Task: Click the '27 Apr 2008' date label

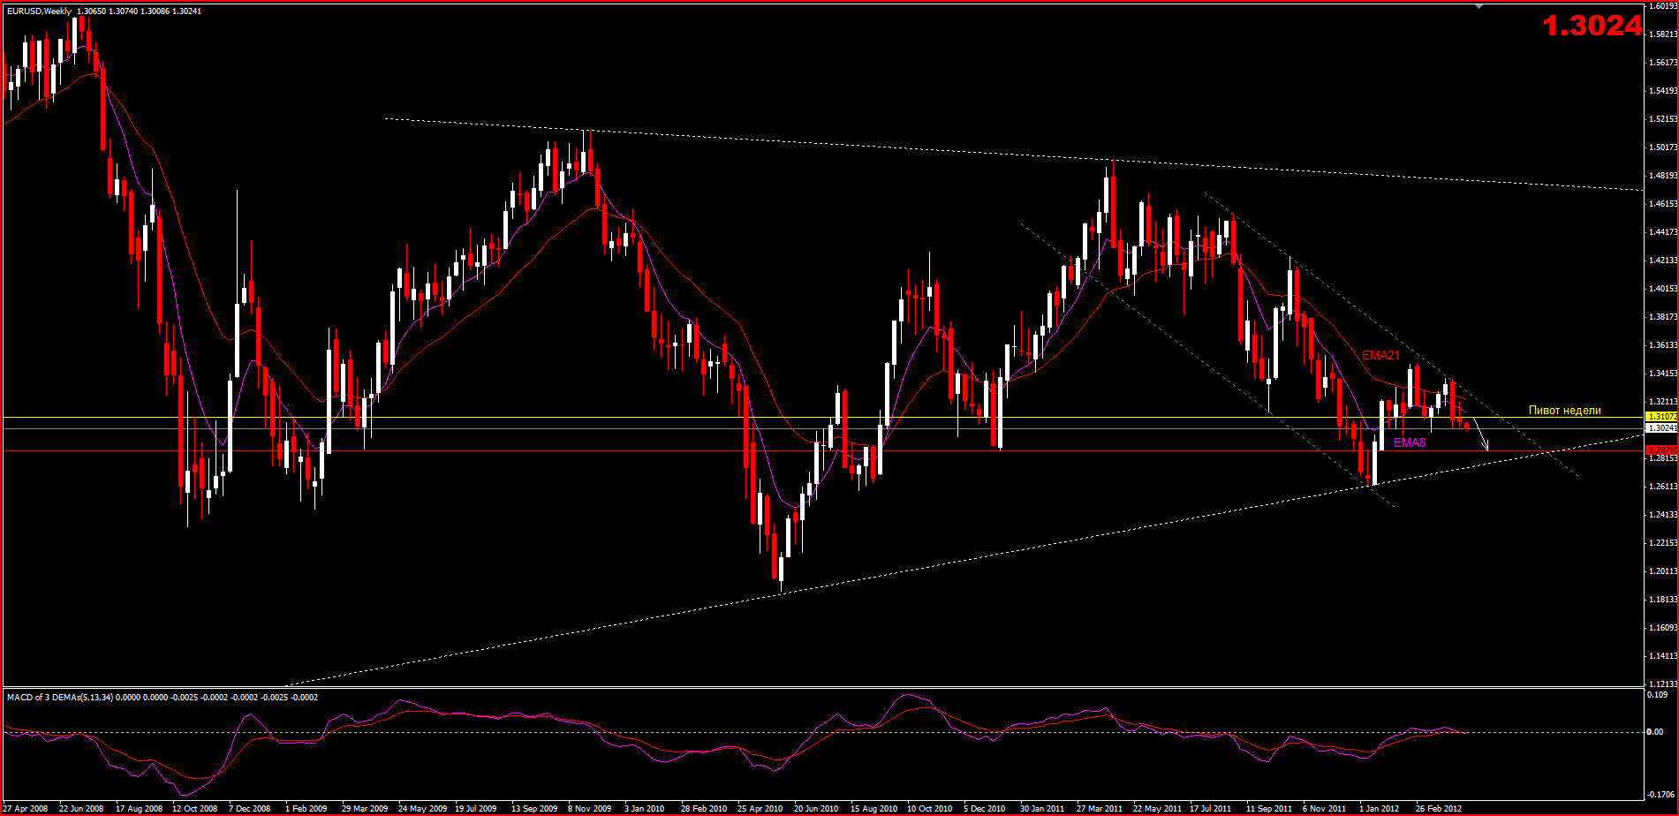Action: [x=26, y=808]
